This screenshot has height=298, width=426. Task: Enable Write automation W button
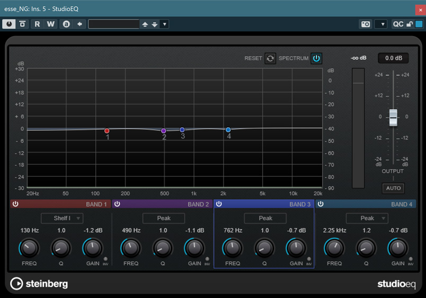pyautogui.click(x=50, y=24)
